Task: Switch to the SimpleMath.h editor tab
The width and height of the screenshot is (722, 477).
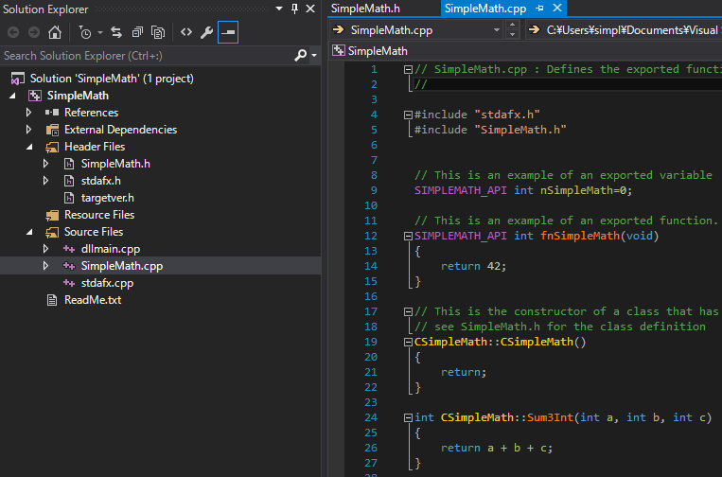Action: click(x=365, y=9)
